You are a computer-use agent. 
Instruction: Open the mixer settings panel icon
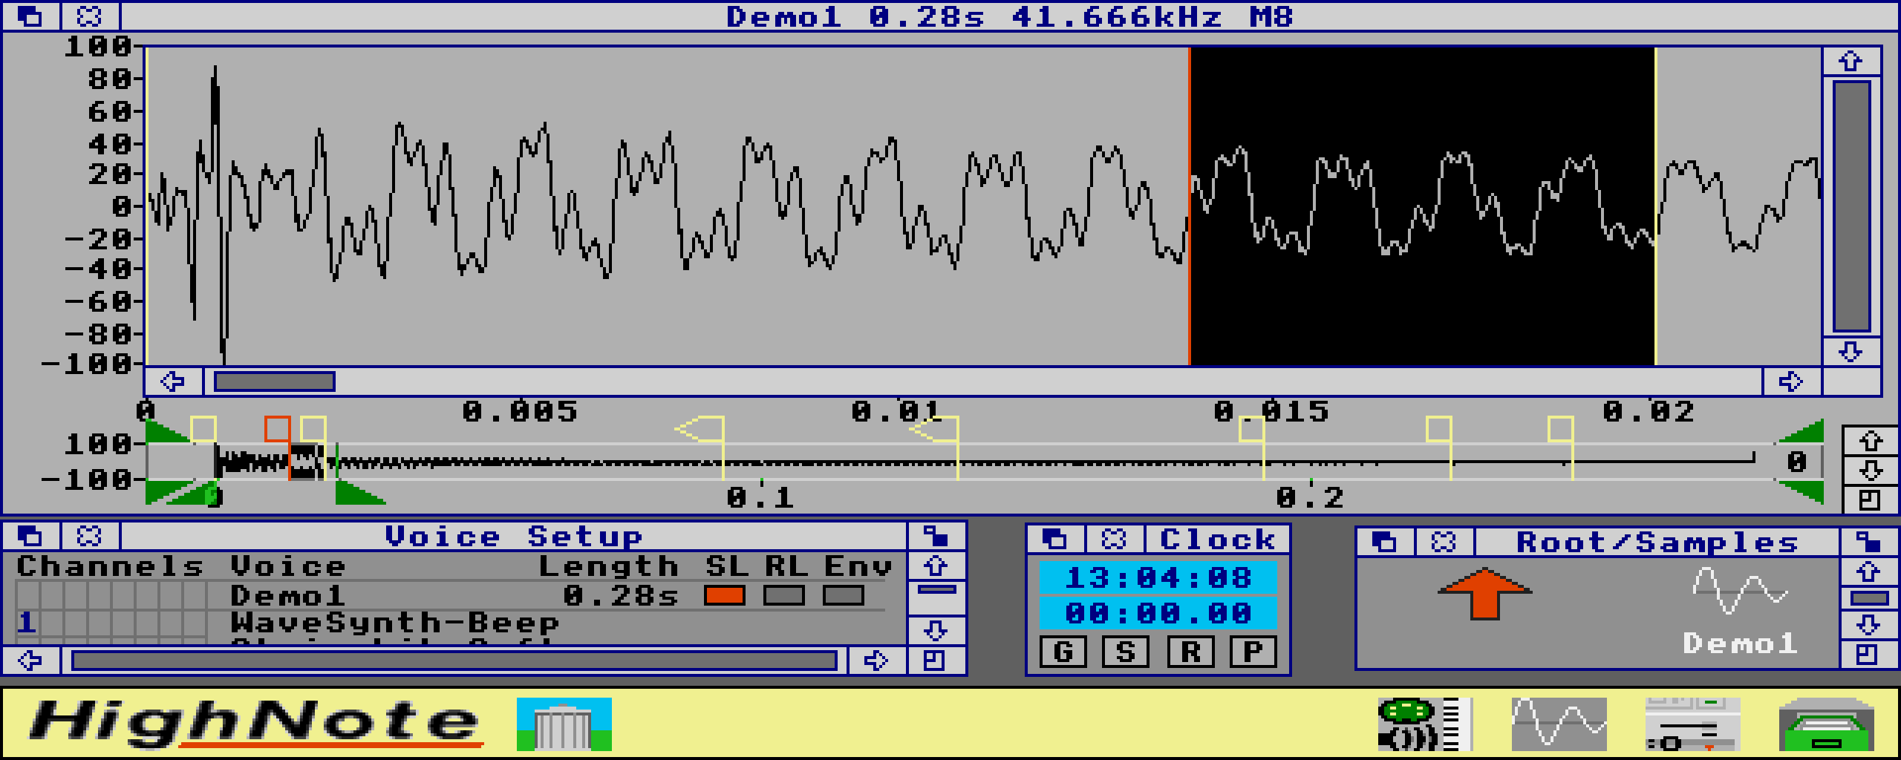[1692, 724]
